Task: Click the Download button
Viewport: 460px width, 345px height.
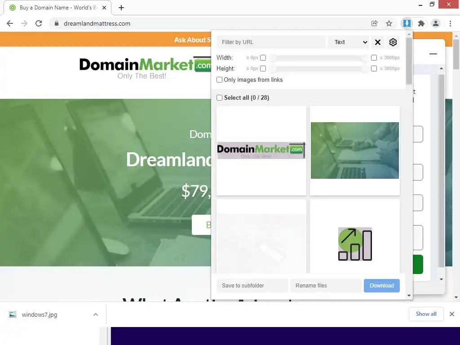Action: tap(382, 286)
